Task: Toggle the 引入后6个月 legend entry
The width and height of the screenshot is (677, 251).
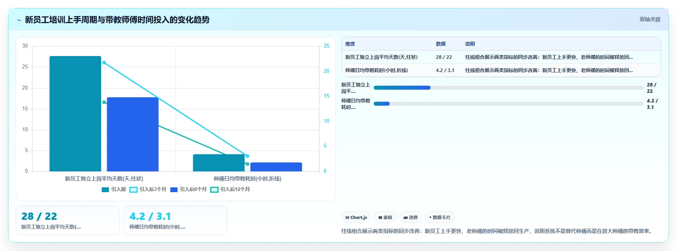Action: pos(188,189)
